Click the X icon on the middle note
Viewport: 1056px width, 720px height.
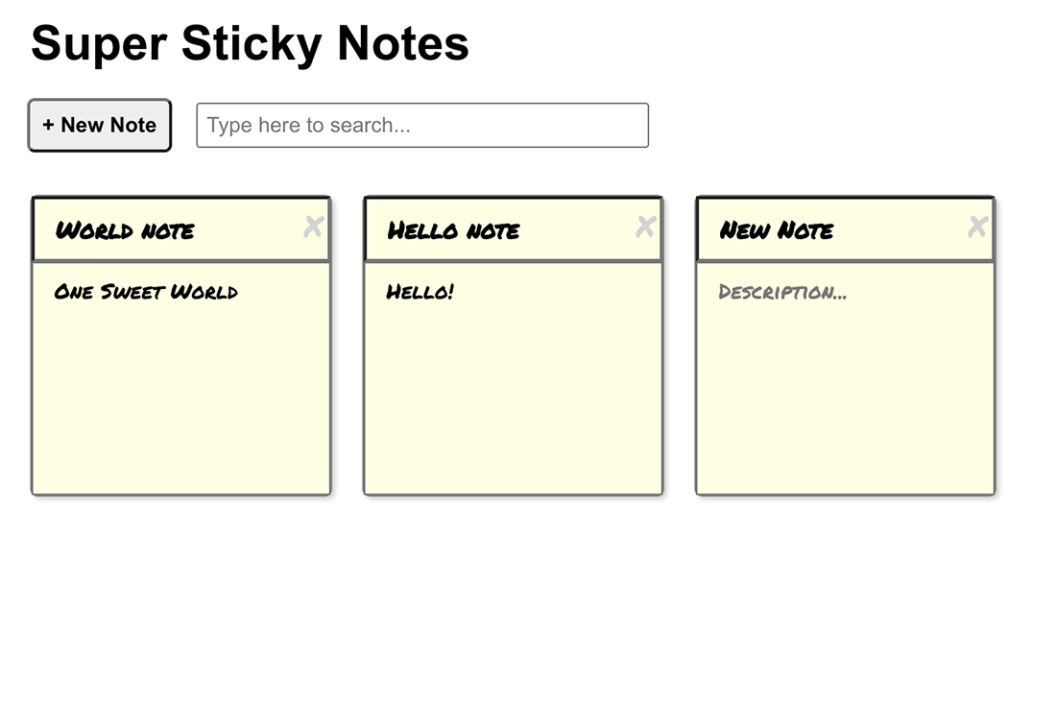point(645,226)
